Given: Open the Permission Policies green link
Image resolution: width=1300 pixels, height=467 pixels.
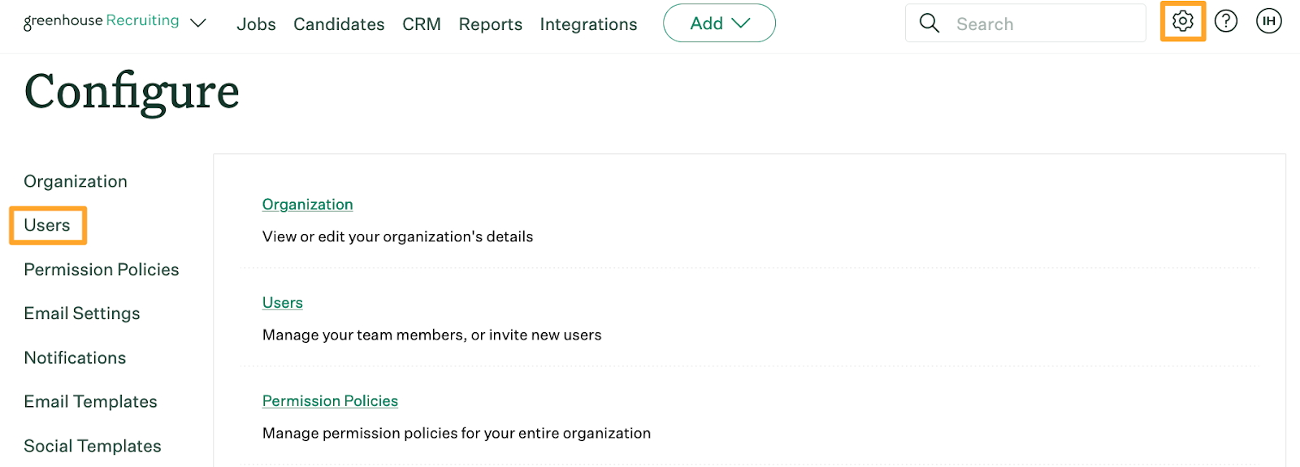Looking at the screenshot, I should click(x=330, y=401).
